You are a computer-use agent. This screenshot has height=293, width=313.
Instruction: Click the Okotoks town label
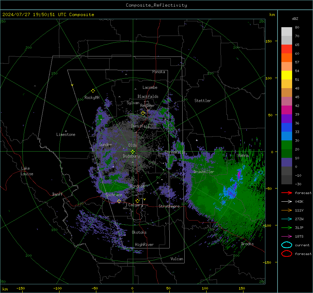139,232
